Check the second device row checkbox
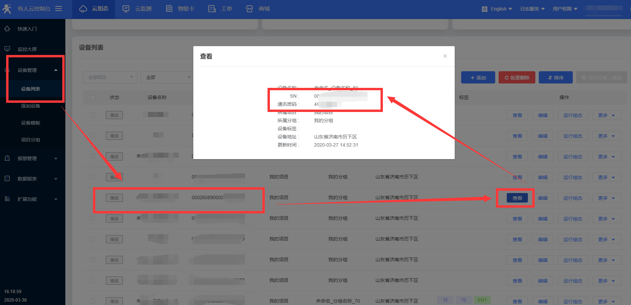Image resolution: width=631 pixels, height=305 pixels. pos(93,136)
